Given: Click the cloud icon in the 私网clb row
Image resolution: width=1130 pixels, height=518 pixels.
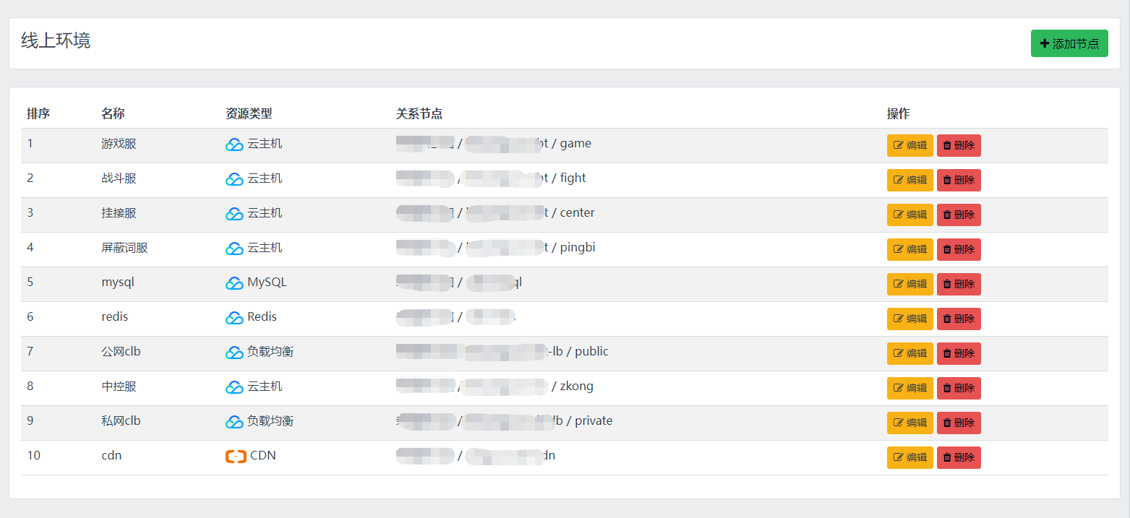Looking at the screenshot, I should [234, 422].
